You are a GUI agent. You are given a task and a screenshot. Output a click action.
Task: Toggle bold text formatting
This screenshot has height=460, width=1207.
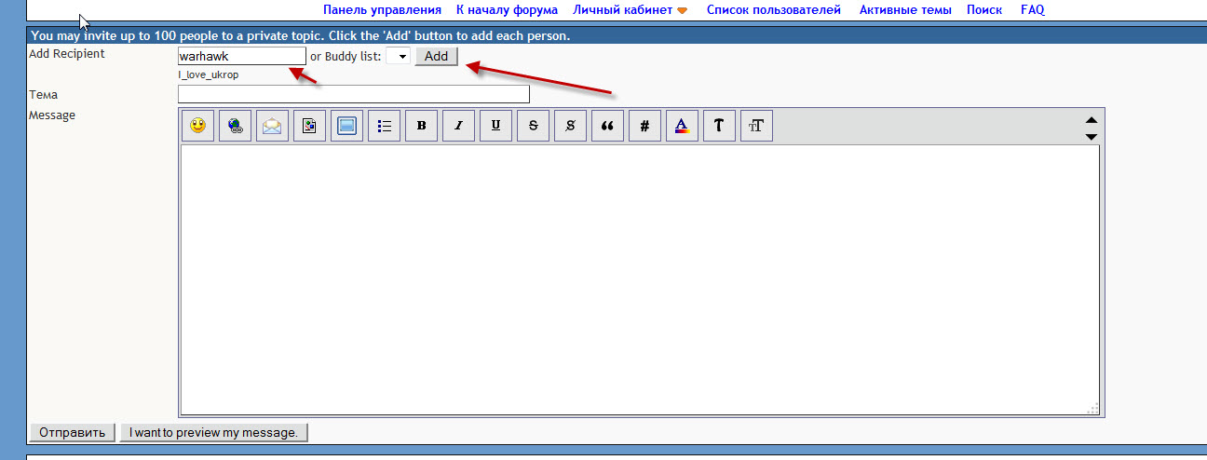[421, 126]
